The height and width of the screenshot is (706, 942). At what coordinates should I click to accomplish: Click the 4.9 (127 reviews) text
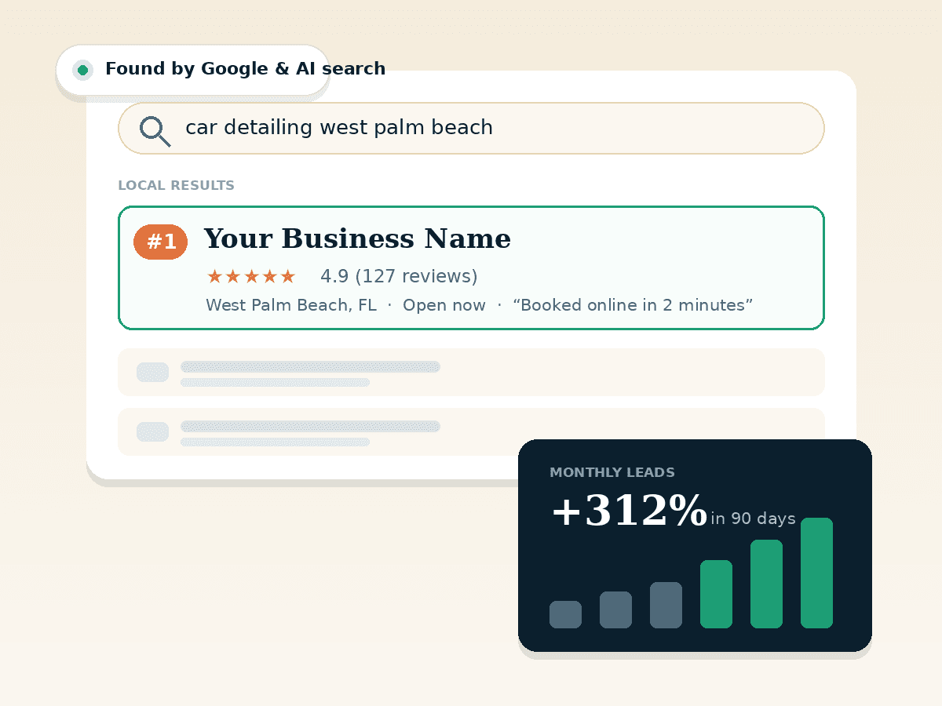coord(399,276)
